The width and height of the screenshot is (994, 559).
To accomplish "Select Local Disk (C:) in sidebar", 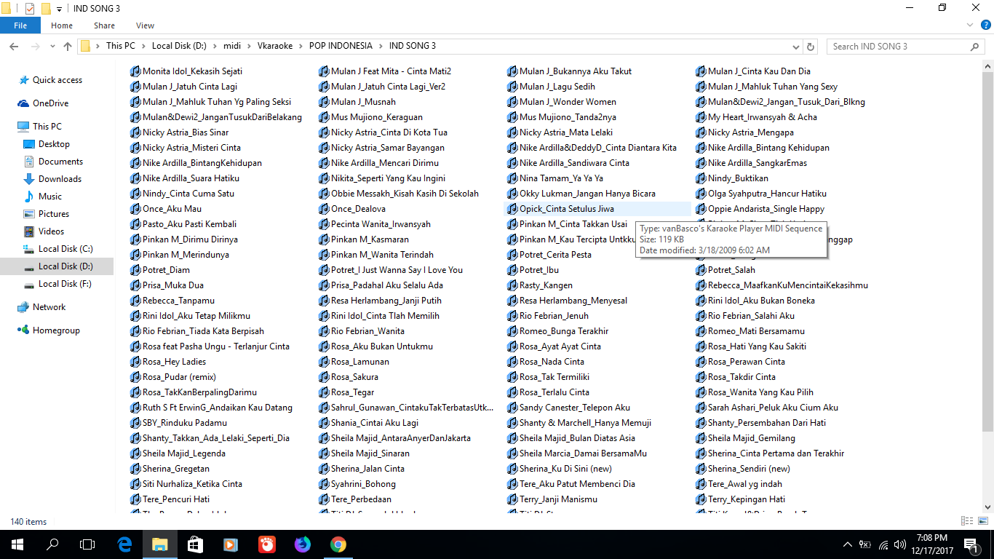I will tap(65, 249).
